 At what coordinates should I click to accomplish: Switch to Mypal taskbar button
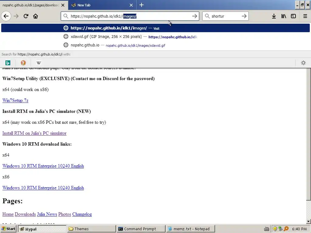click(x=42, y=229)
